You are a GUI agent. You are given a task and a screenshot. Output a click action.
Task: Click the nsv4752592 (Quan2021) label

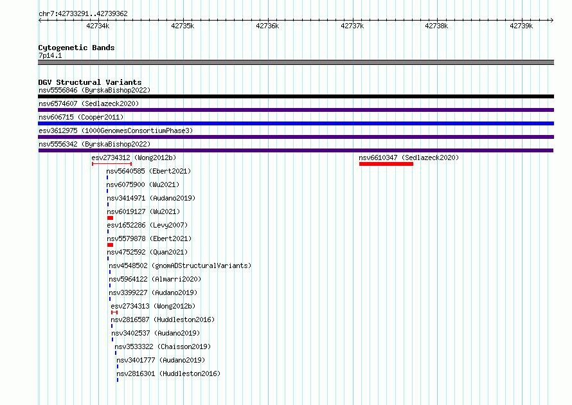pos(147,252)
